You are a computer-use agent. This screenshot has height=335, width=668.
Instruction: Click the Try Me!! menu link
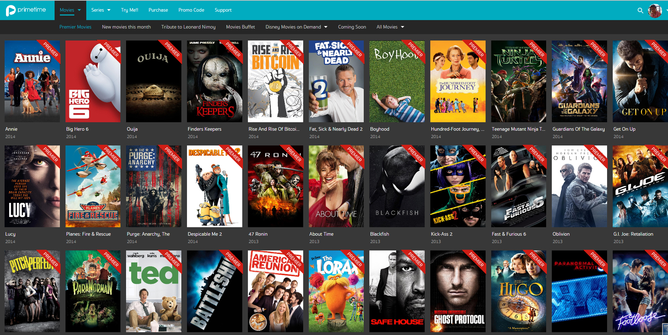click(130, 10)
